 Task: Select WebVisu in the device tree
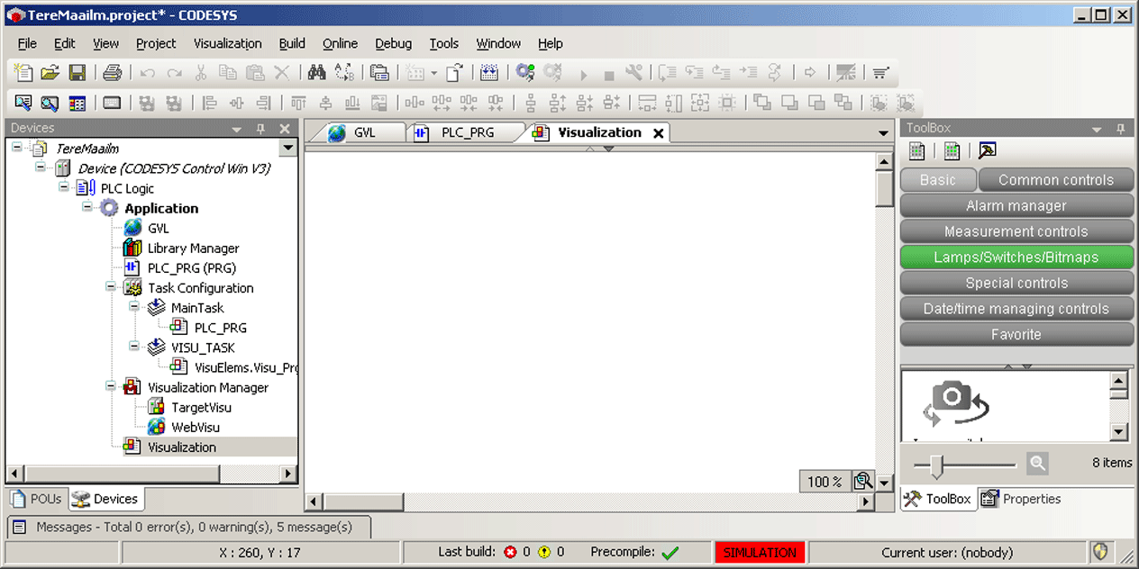pos(196,427)
